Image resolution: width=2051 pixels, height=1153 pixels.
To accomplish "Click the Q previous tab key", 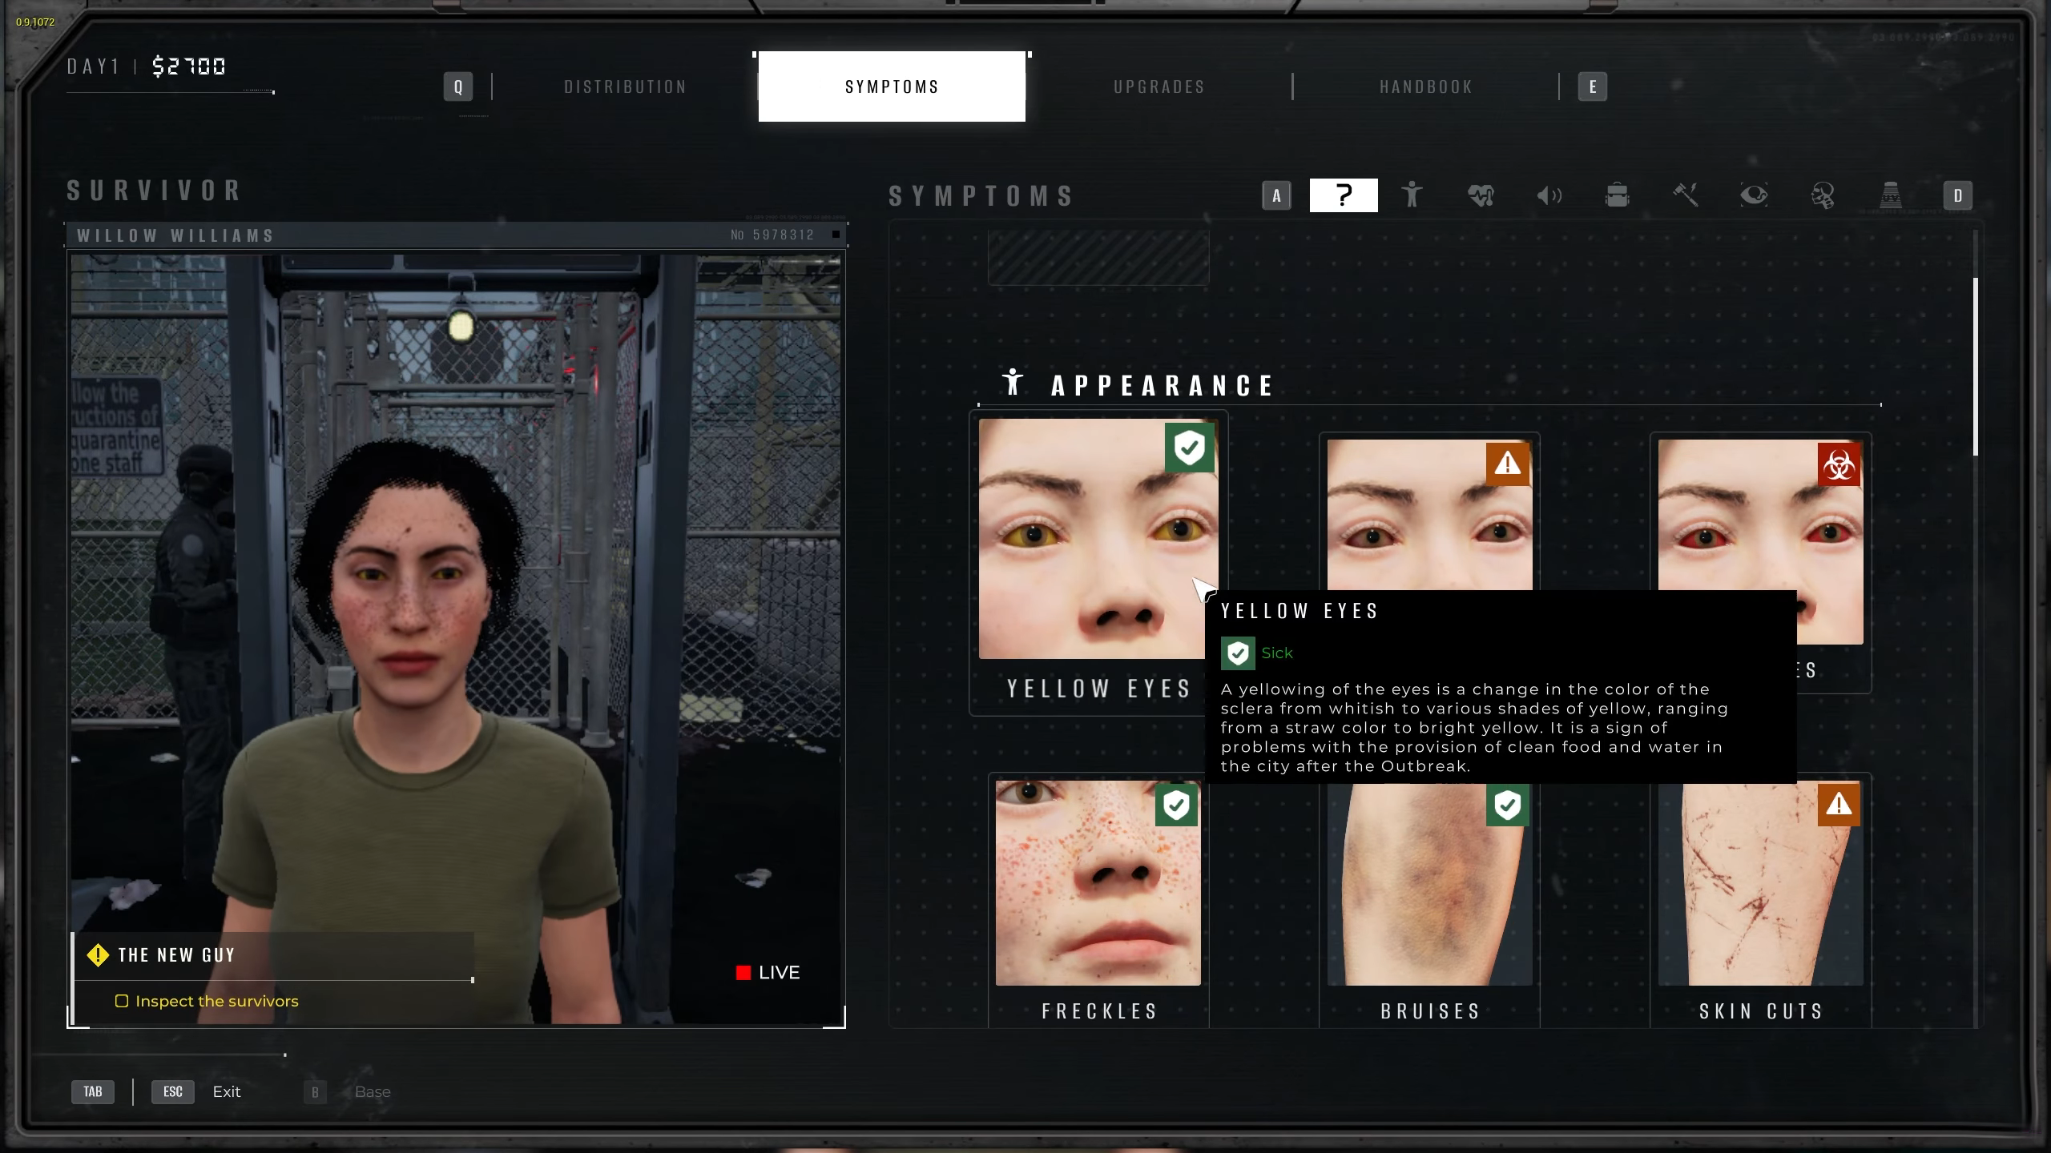I will (458, 86).
